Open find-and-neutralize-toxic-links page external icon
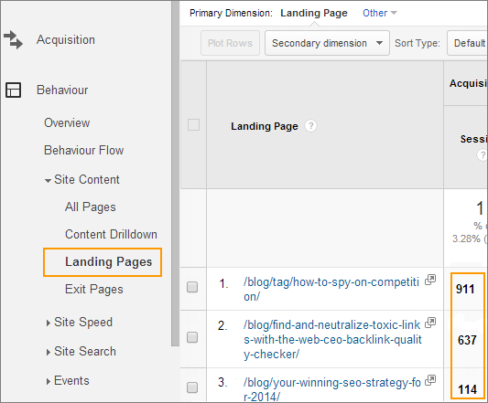 pyautogui.click(x=430, y=323)
